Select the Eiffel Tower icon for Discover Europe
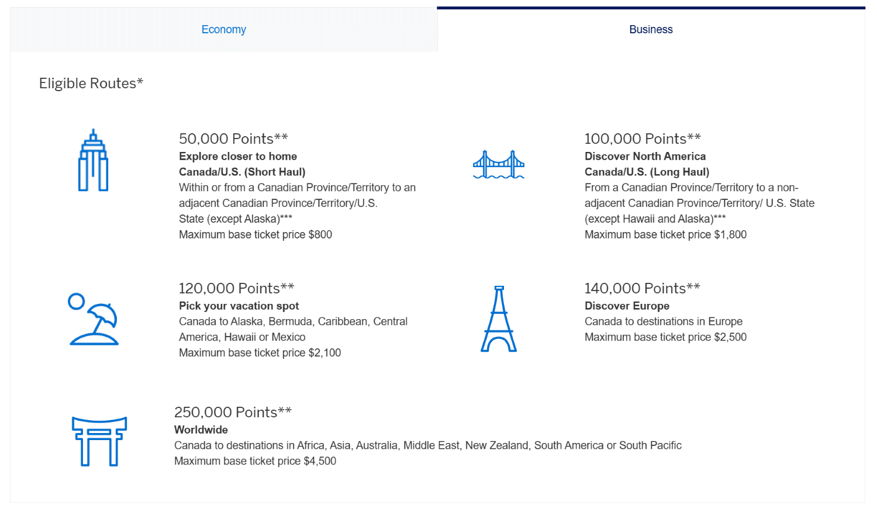 click(498, 318)
